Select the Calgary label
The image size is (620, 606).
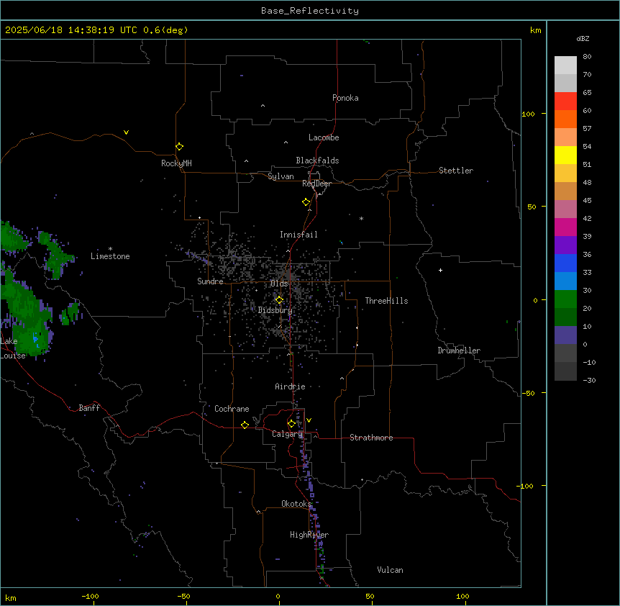(x=287, y=434)
